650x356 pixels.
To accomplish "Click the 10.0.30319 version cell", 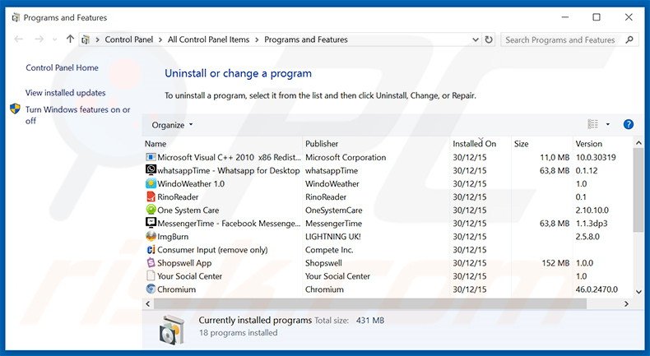I will [596, 158].
